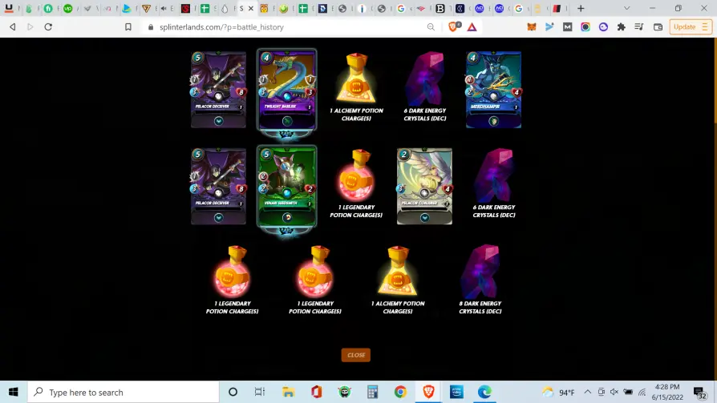Reload the page with the refresh icon
Screen dimensions: 717x403
click(x=48, y=27)
